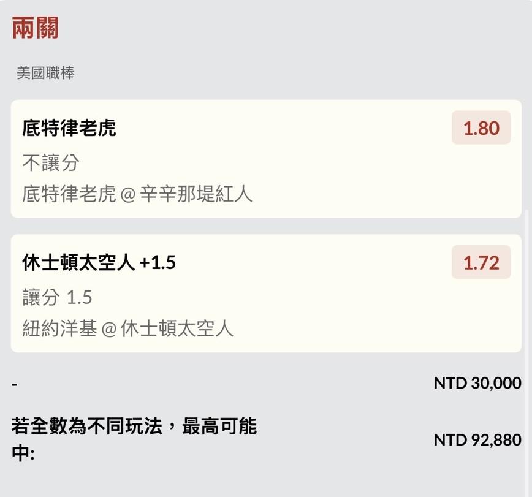This screenshot has width=532, height=497.
Task: Select the grey 休士頓太空人 in the matchup line
Action: coord(177,329)
